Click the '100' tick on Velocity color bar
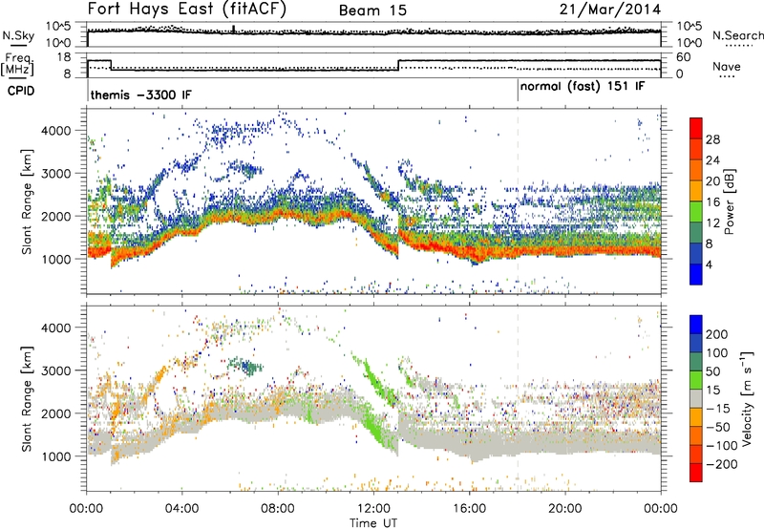764x529 pixels. pyautogui.click(x=717, y=353)
